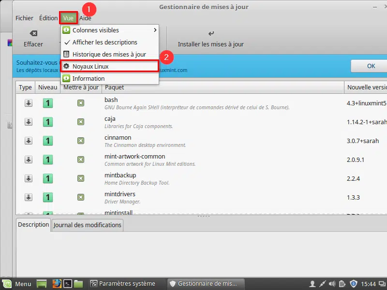The image size is (387, 290).
Task: Click level 1 badge for mintdrivers
Action: coord(48,197)
